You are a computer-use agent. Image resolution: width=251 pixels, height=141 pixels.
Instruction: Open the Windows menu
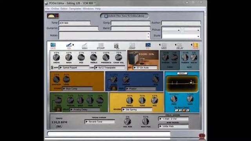click(88, 9)
